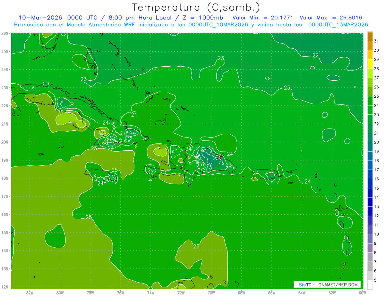Image resolution: width=385 pixels, height=297 pixels.
Task: Click the "12N" latitude label
Action: pos(5,287)
